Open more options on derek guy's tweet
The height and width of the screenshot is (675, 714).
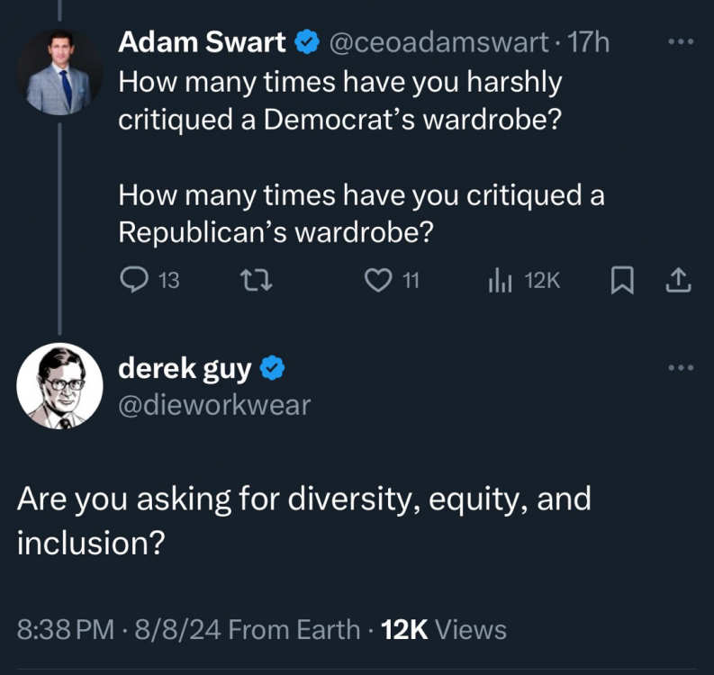(x=682, y=366)
